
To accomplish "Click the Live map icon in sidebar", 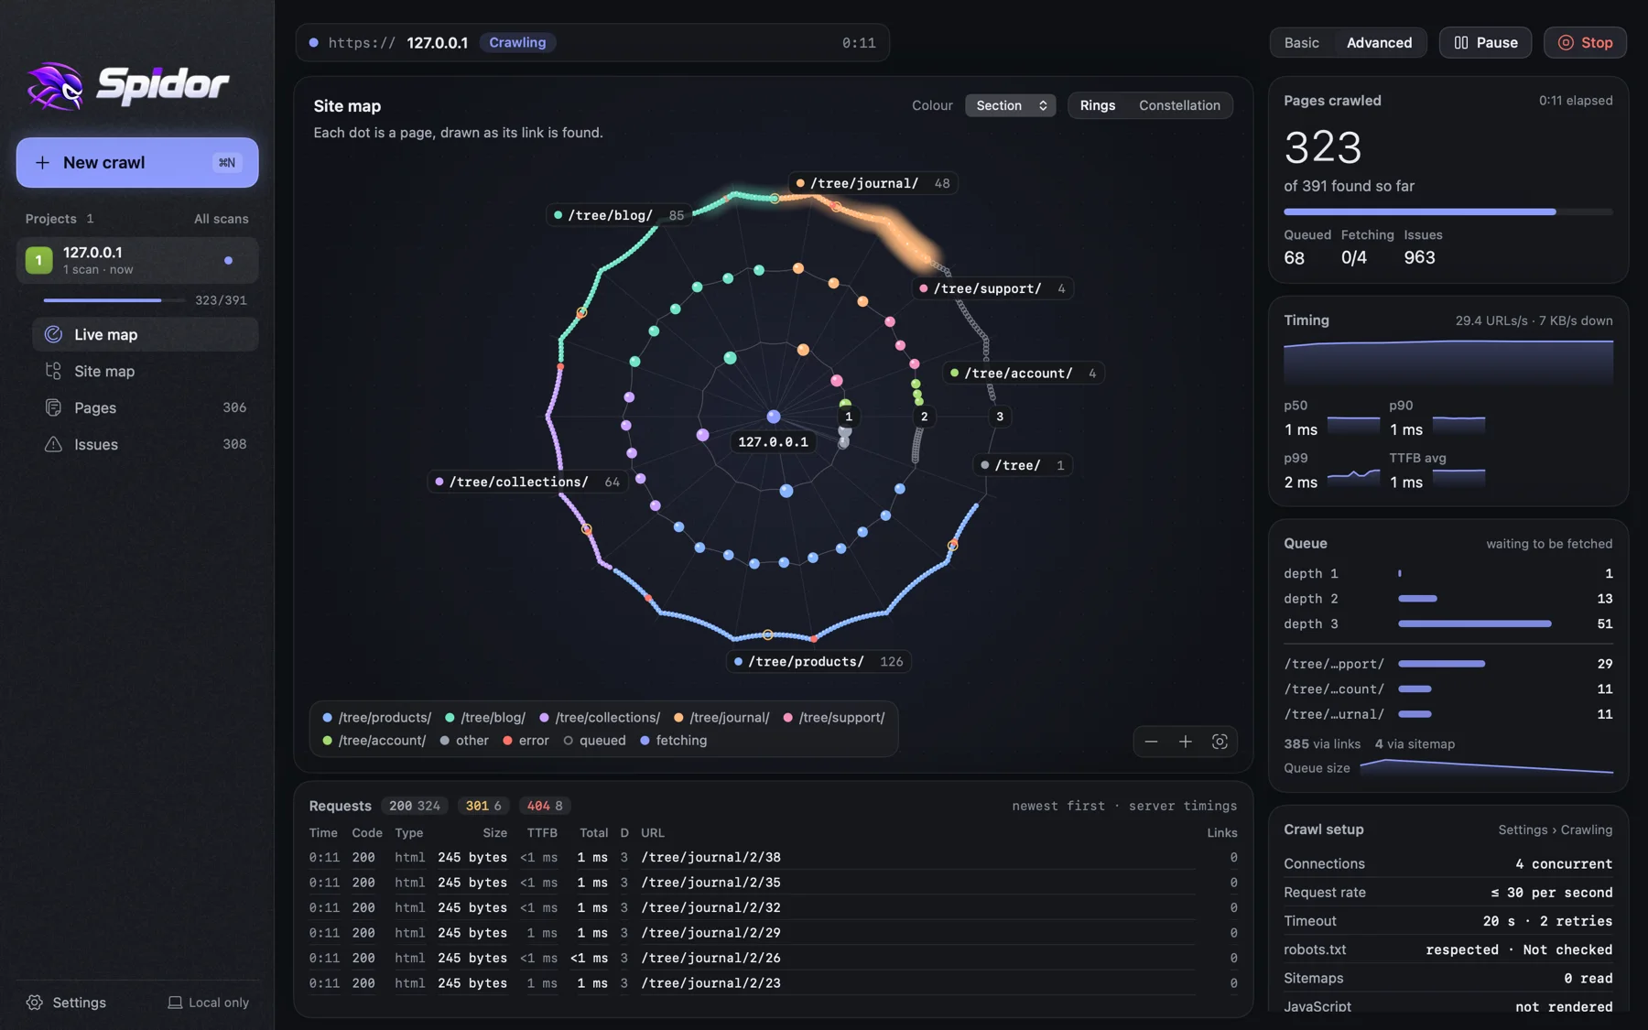I will [53, 334].
